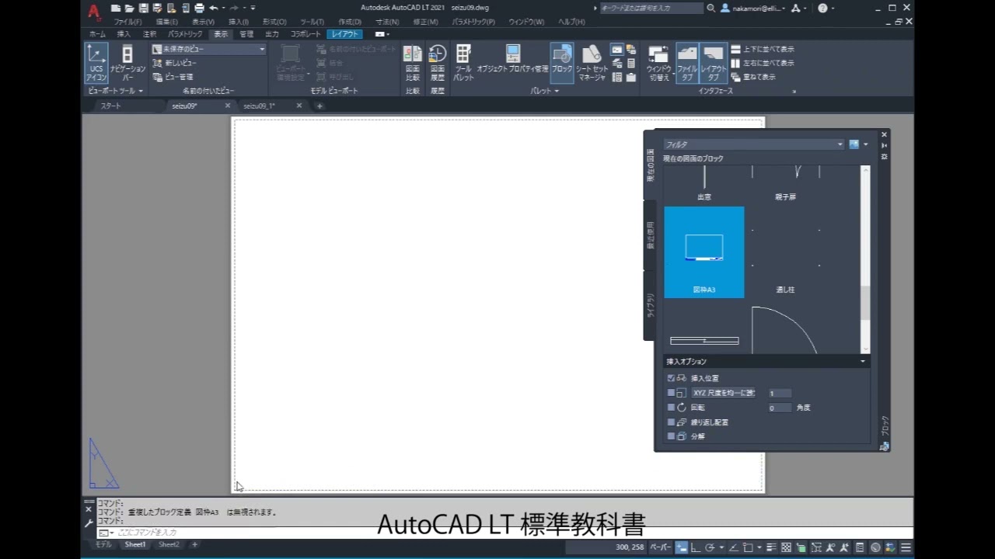This screenshot has width=995, height=559.
Task: Click the ペーパー (Paper) space status bar button
Action: [x=660, y=547]
